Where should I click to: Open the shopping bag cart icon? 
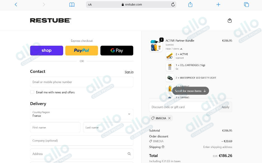pos(230,20)
